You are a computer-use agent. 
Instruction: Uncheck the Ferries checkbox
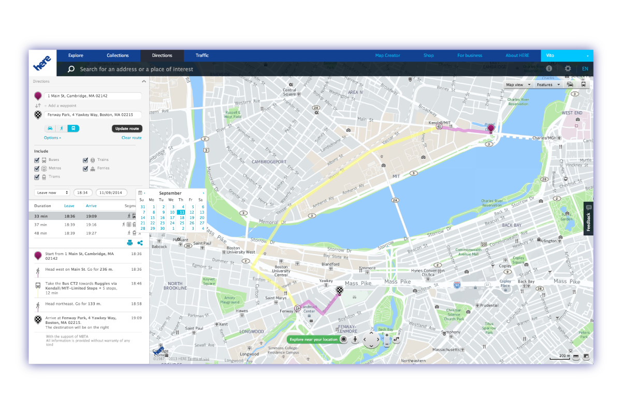(85, 168)
